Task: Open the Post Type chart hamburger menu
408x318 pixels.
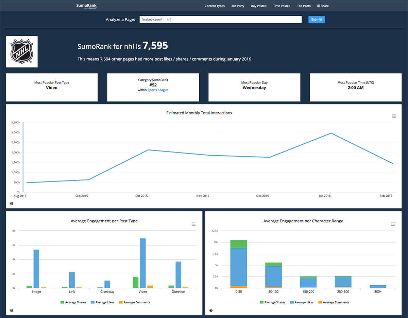Action: (193, 224)
